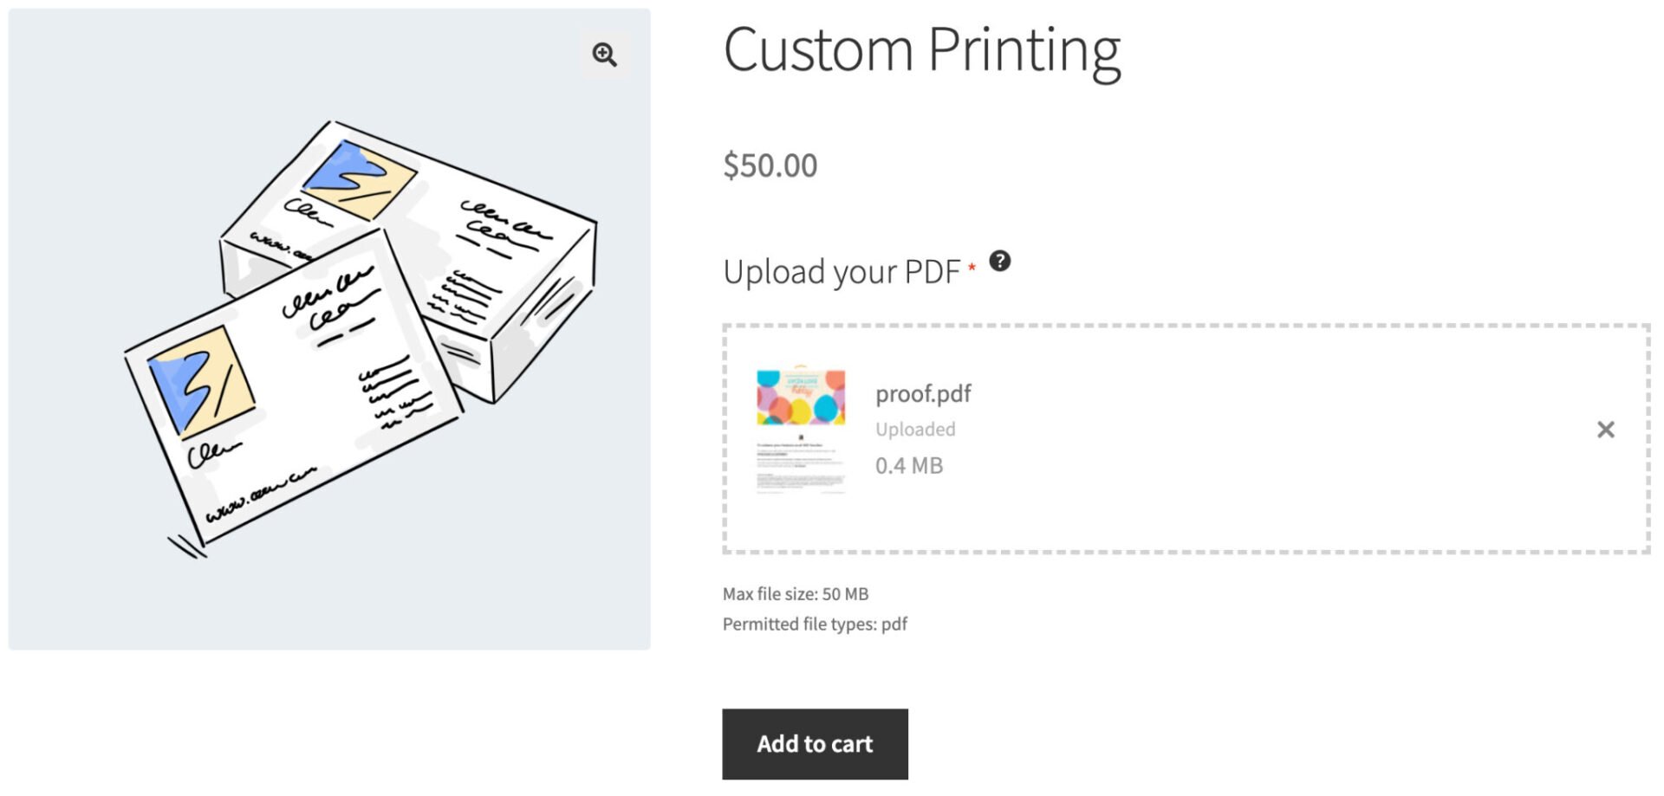Viewport: 1664px width, 796px height.
Task: Select the $50.00 price text
Action: pyautogui.click(x=770, y=165)
